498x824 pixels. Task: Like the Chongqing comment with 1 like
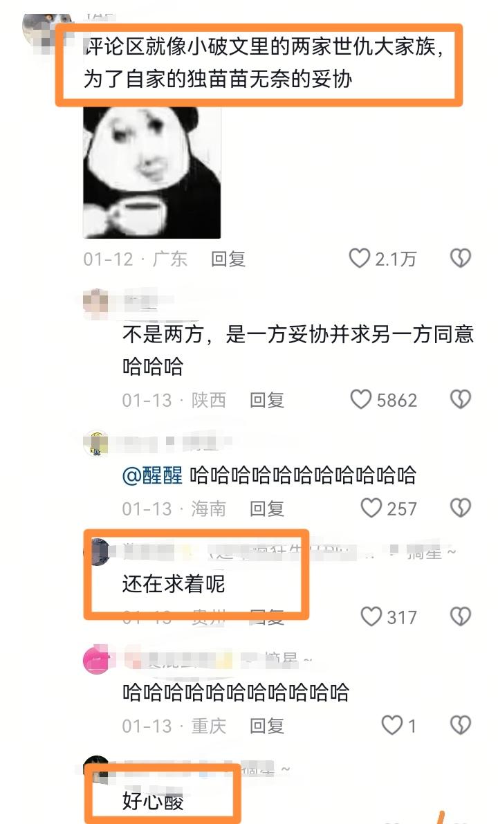point(392,725)
